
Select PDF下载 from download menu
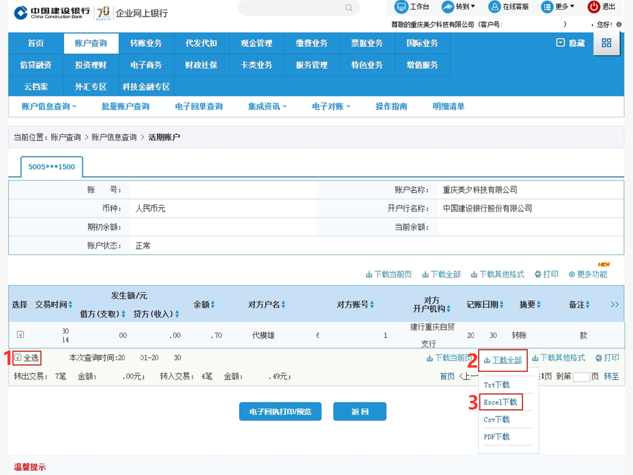(497, 437)
